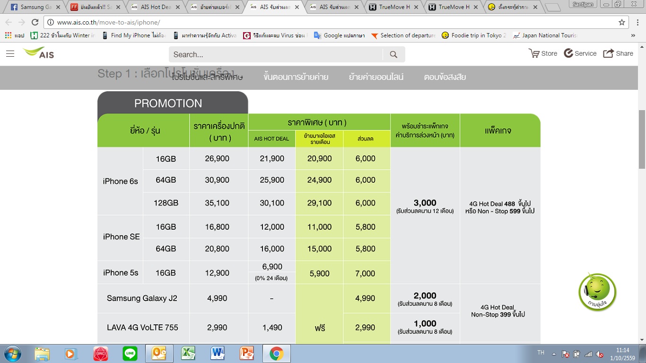Show more bookmarks with the overflow chevron
This screenshot has width=646, height=363.
[633, 35]
